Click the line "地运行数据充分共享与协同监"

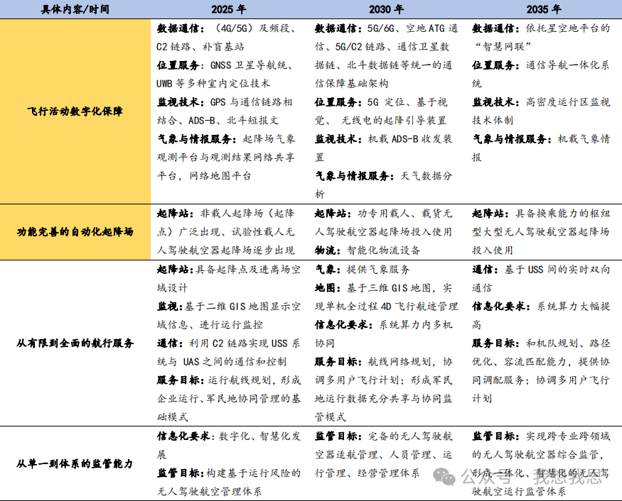coord(384,398)
